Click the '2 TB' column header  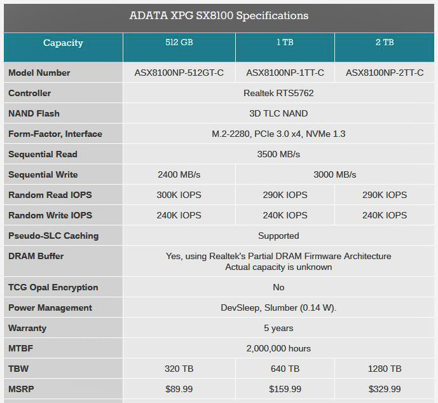pyautogui.click(x=385, y=42)
